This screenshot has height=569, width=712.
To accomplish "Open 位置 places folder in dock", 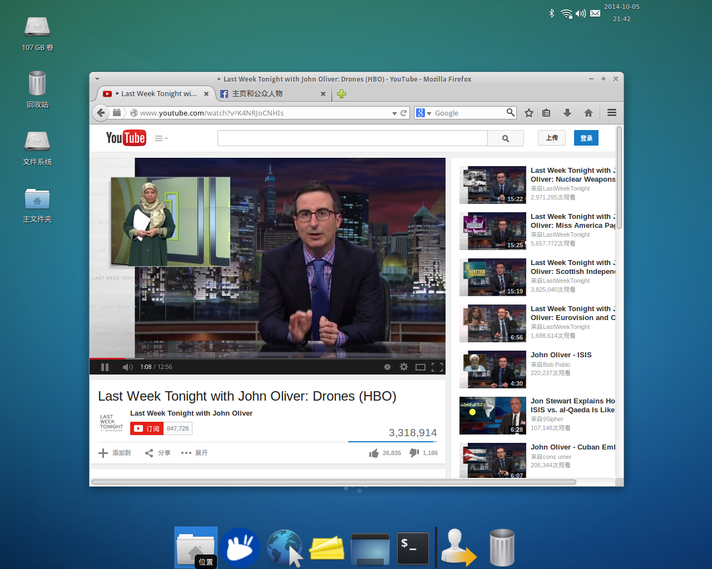I will pyautogui.click(x=196, y=548).
